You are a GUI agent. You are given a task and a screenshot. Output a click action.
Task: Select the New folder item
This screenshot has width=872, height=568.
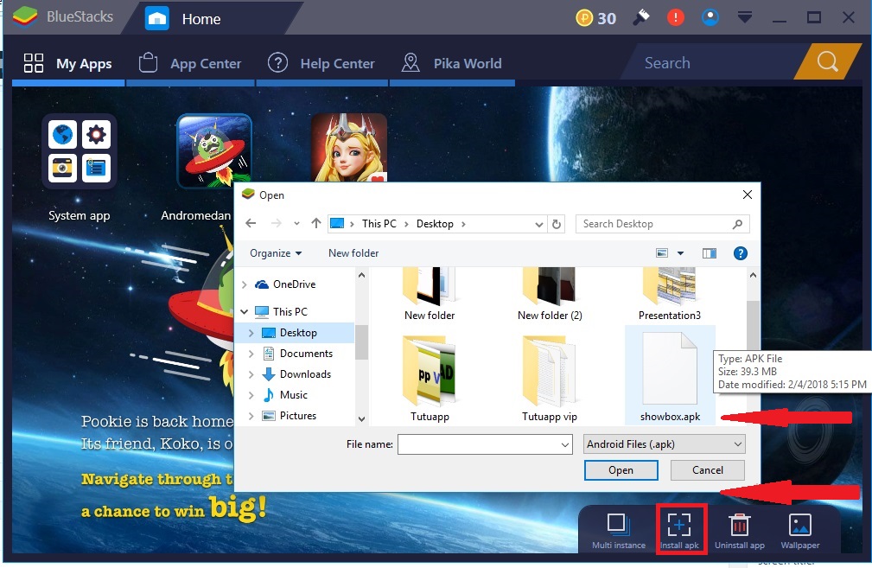click(x=430, y=294)
